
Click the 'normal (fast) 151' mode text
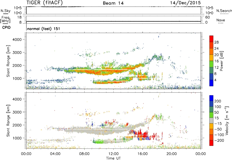coord(44,29)
